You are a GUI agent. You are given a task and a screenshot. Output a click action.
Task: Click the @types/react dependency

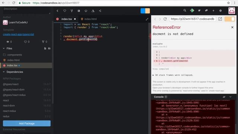click(x=26, y=84)
